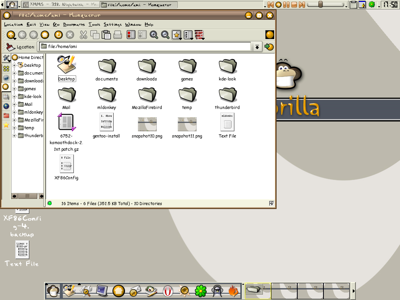Click the Go button next to location

[269, 47]
